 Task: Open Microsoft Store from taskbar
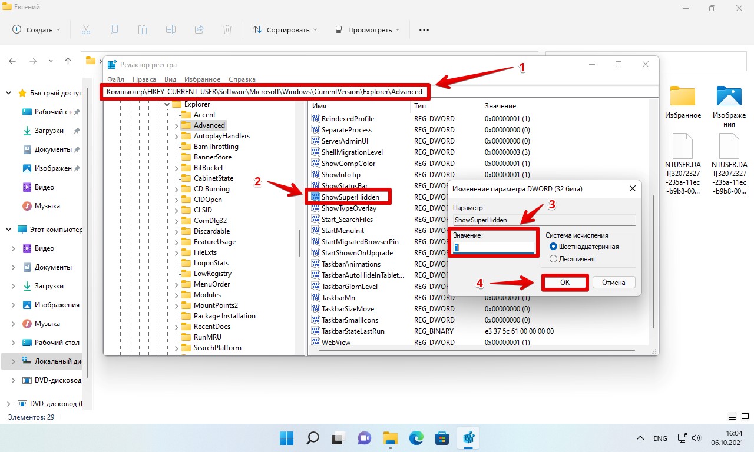pos(442,438)
